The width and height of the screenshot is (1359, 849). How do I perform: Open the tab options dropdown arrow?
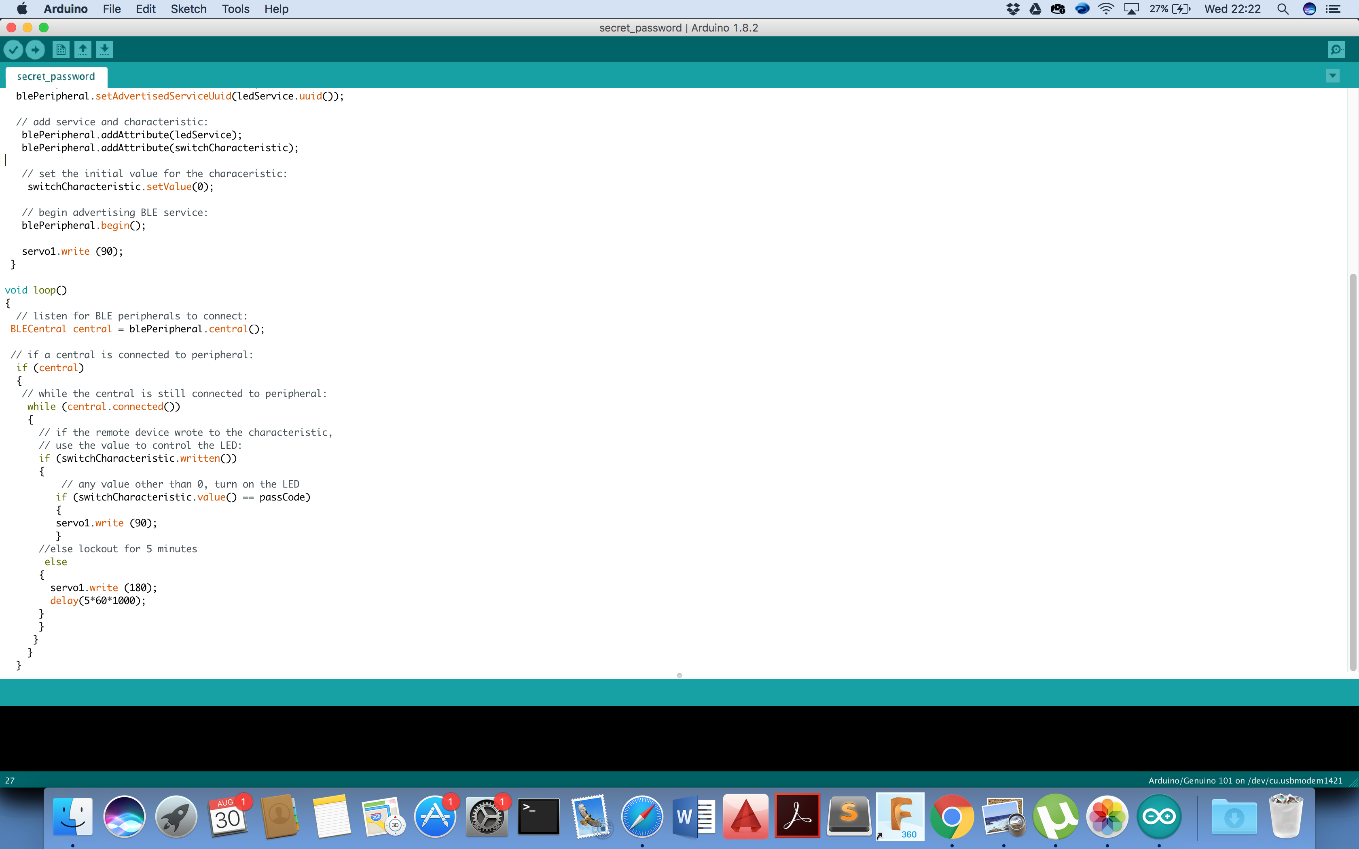click(1333, 76)
